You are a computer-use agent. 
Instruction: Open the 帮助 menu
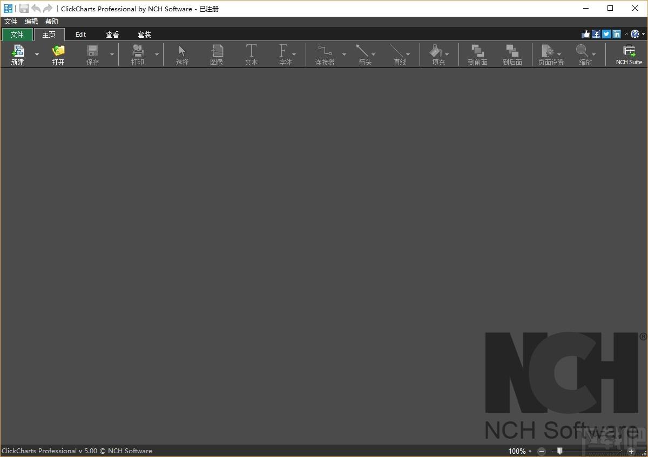[x=52, y=22]
